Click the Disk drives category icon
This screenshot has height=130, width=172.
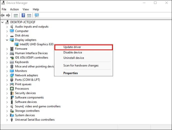(12, 36)
